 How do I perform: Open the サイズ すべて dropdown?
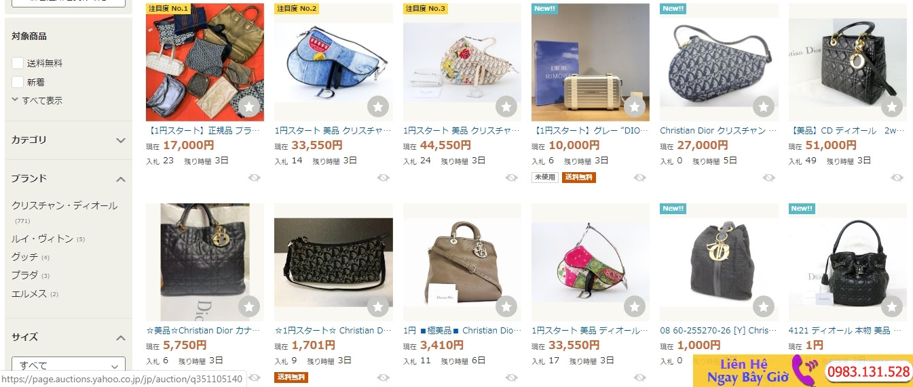69,365
